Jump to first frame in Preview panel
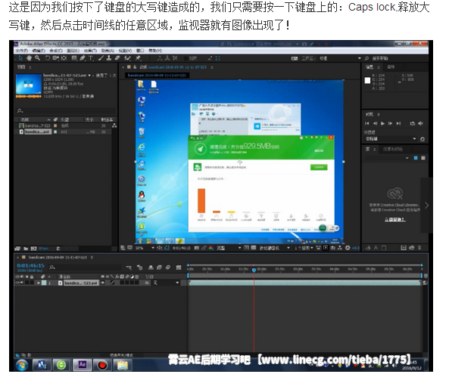Viewport: 449px width, 374px height. click(x=366, y=123)
